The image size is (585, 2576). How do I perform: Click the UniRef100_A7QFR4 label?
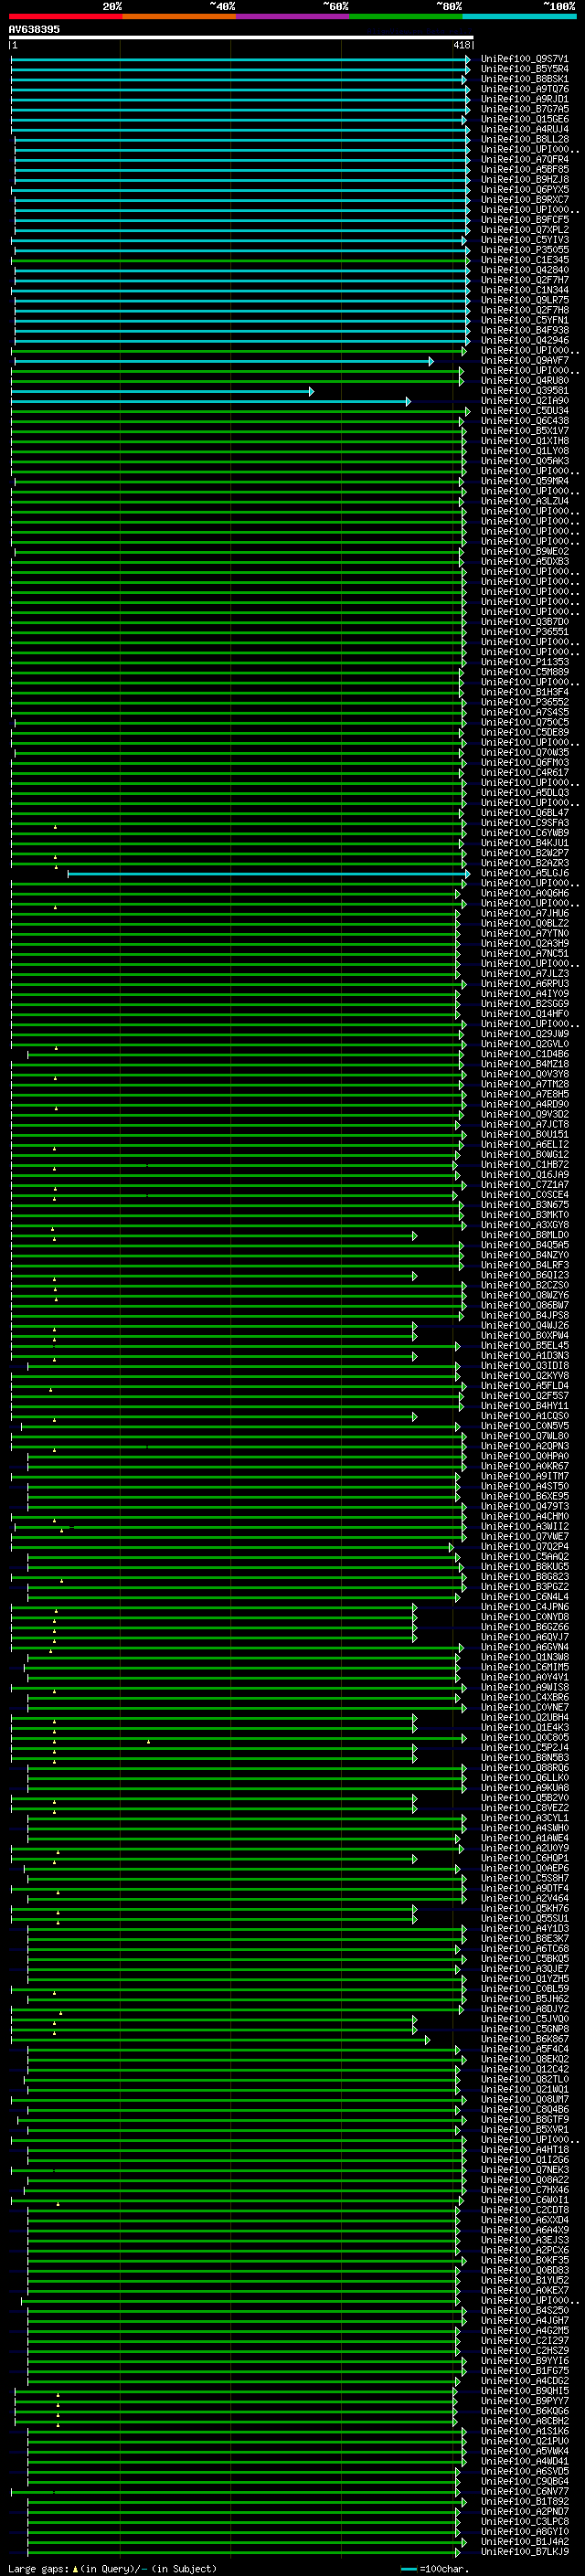pyautogui.click(x=524, y=159)
